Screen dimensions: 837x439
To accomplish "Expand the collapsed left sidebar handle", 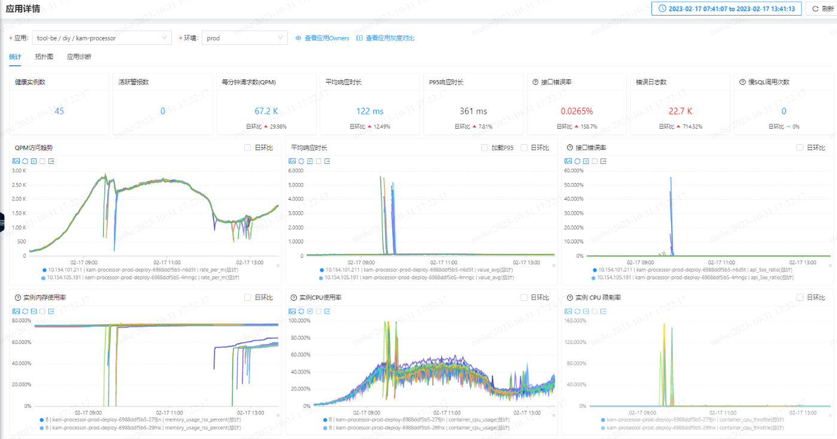I will tap(2, 222).
